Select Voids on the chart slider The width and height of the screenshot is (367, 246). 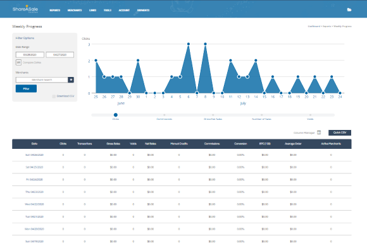point(310,115)
